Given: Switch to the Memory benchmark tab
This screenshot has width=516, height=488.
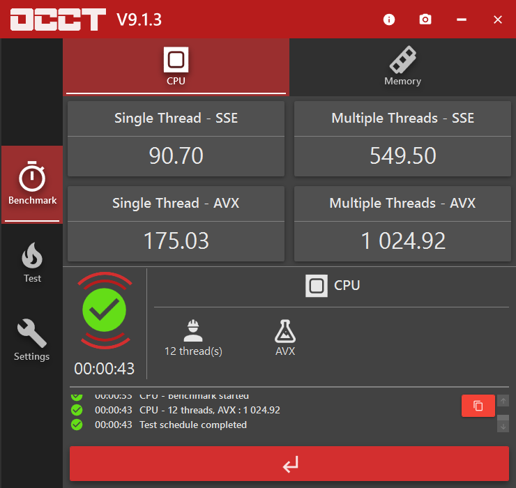Looking at the screenshot, I should click(402, 67).
